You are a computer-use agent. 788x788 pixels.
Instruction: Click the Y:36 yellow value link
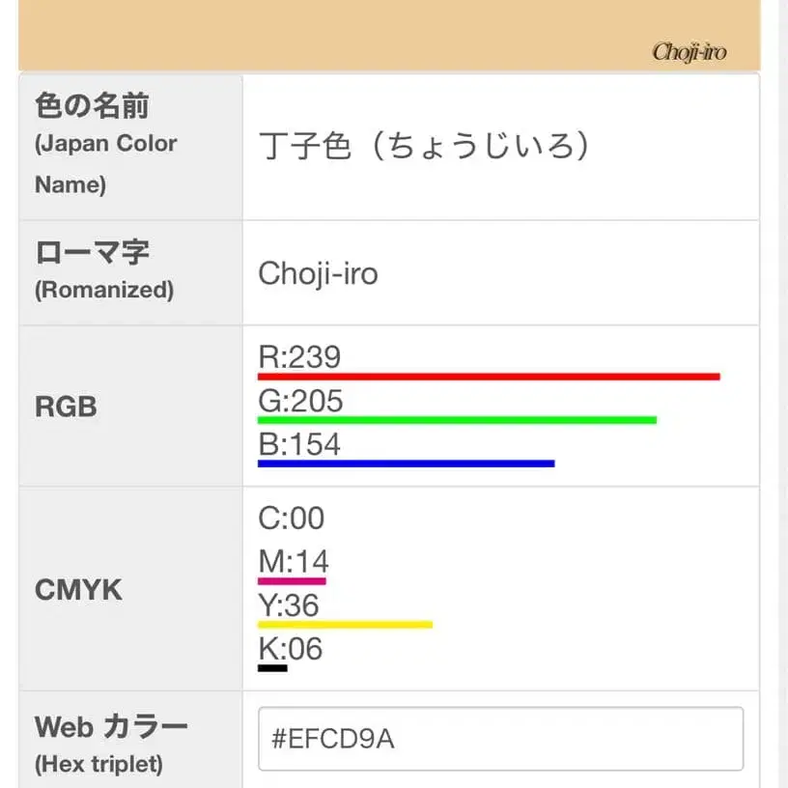pyautogui.click(x=288, y=605)
